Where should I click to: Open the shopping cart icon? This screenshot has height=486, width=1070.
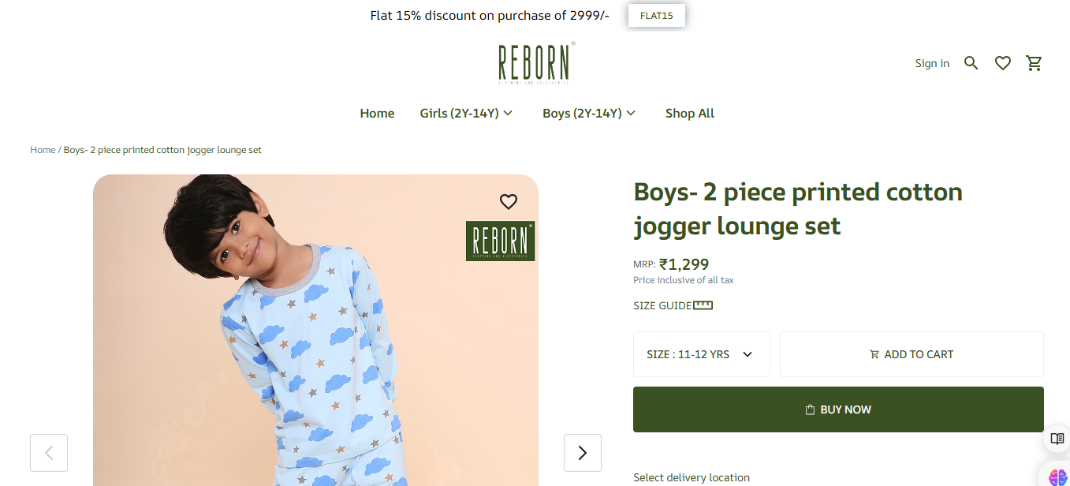[x=1034, y=63]
